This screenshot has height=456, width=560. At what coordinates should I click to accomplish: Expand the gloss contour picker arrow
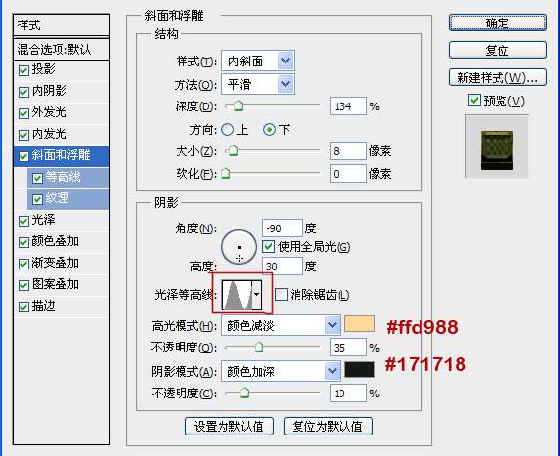(x=257, y=295)
